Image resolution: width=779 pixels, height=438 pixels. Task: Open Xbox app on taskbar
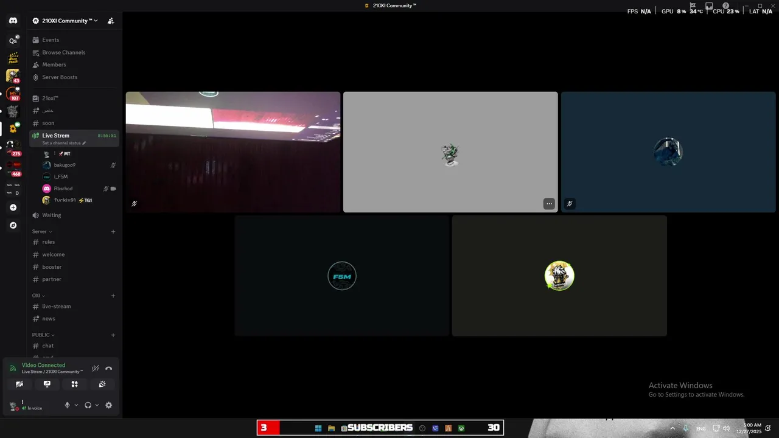pyautogui.click(x=461, y=428)
